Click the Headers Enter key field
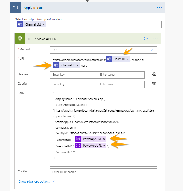This screenshot has width=183, height=191. [x=73, y=75]
